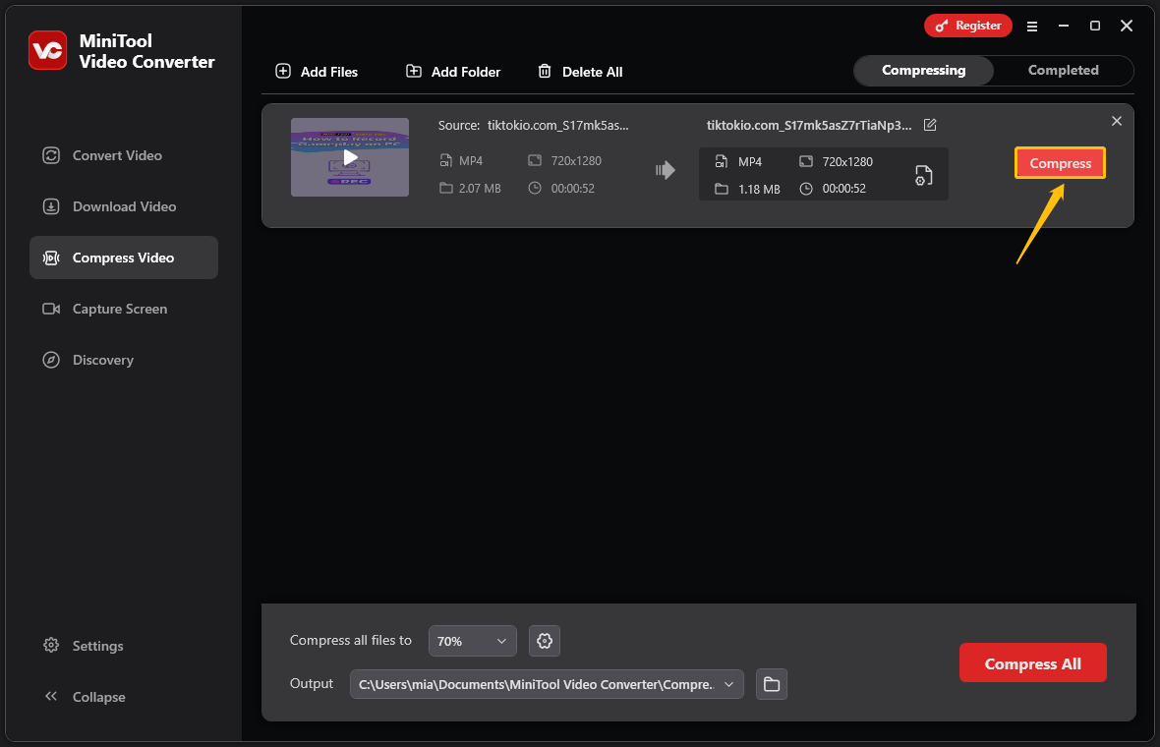Go to Capture Screen

point(124,309)
